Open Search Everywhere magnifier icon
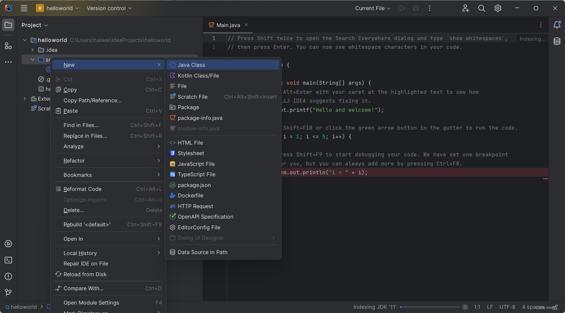Screen dimensions: 565x313 481,8
